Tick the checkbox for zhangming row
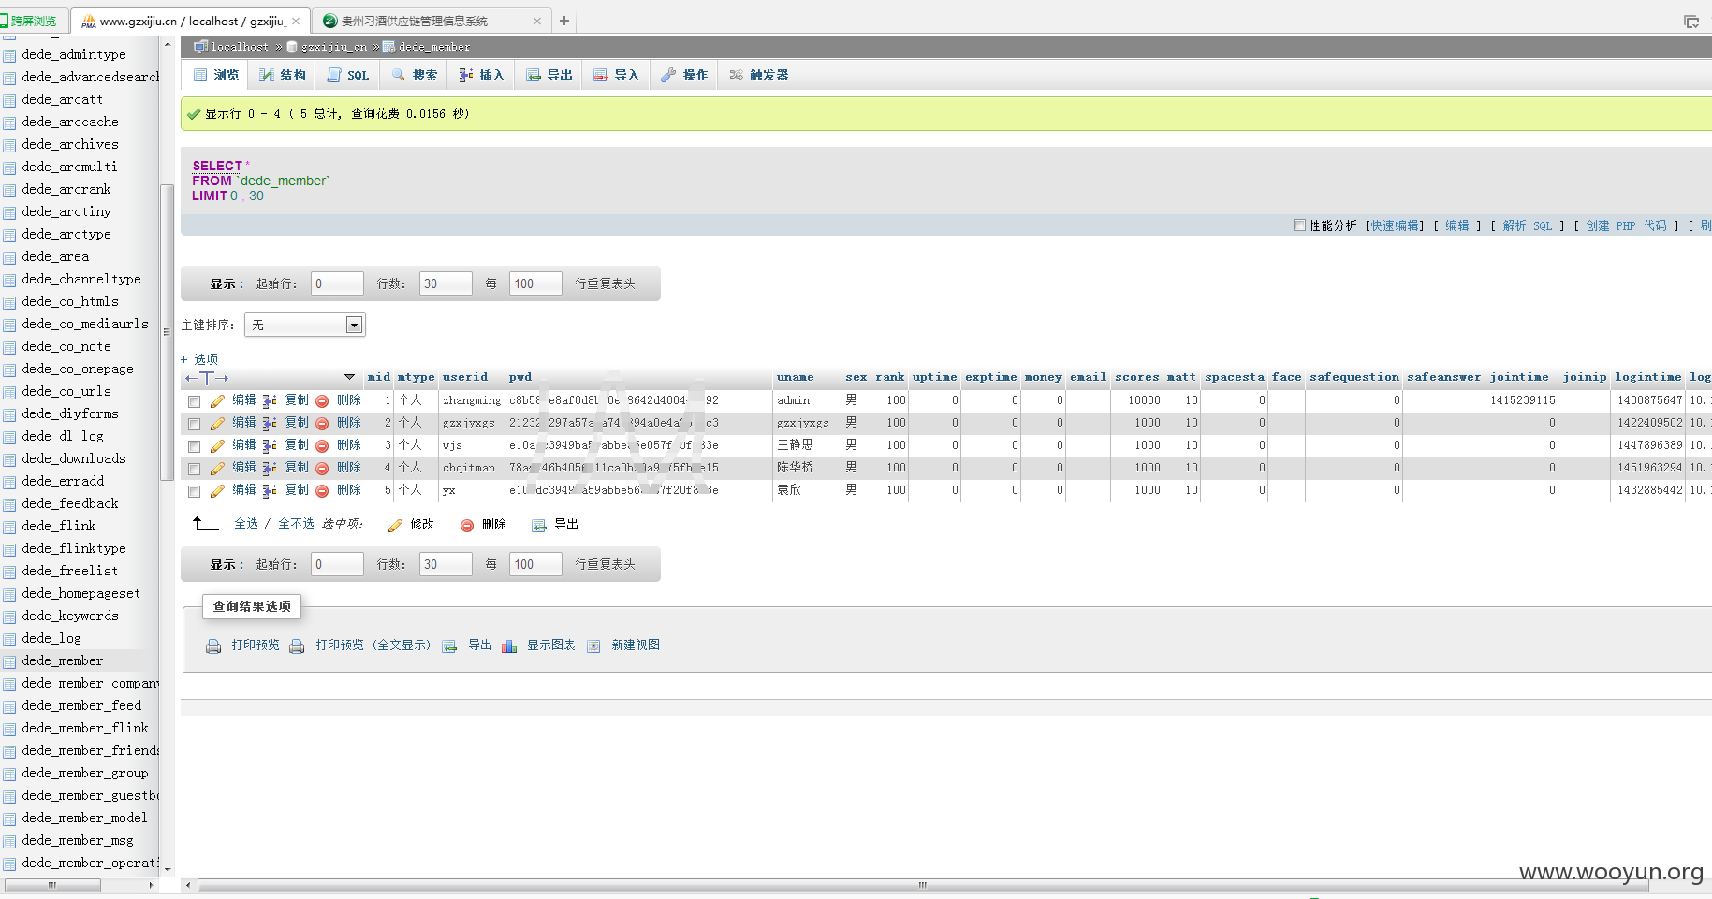1712x899 pixels. [x=194, y=401]
